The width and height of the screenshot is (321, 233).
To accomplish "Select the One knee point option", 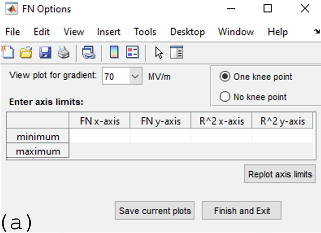I will coord(225,77).
